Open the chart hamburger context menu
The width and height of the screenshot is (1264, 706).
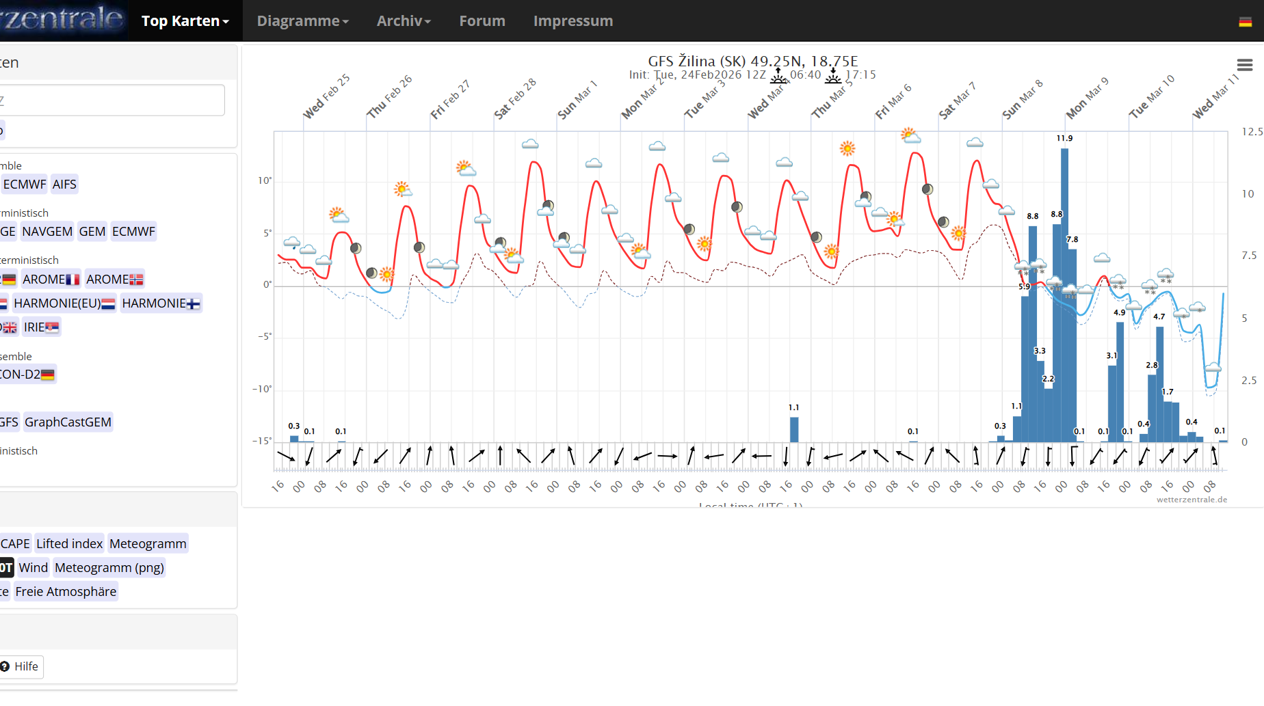[1244, 65]
